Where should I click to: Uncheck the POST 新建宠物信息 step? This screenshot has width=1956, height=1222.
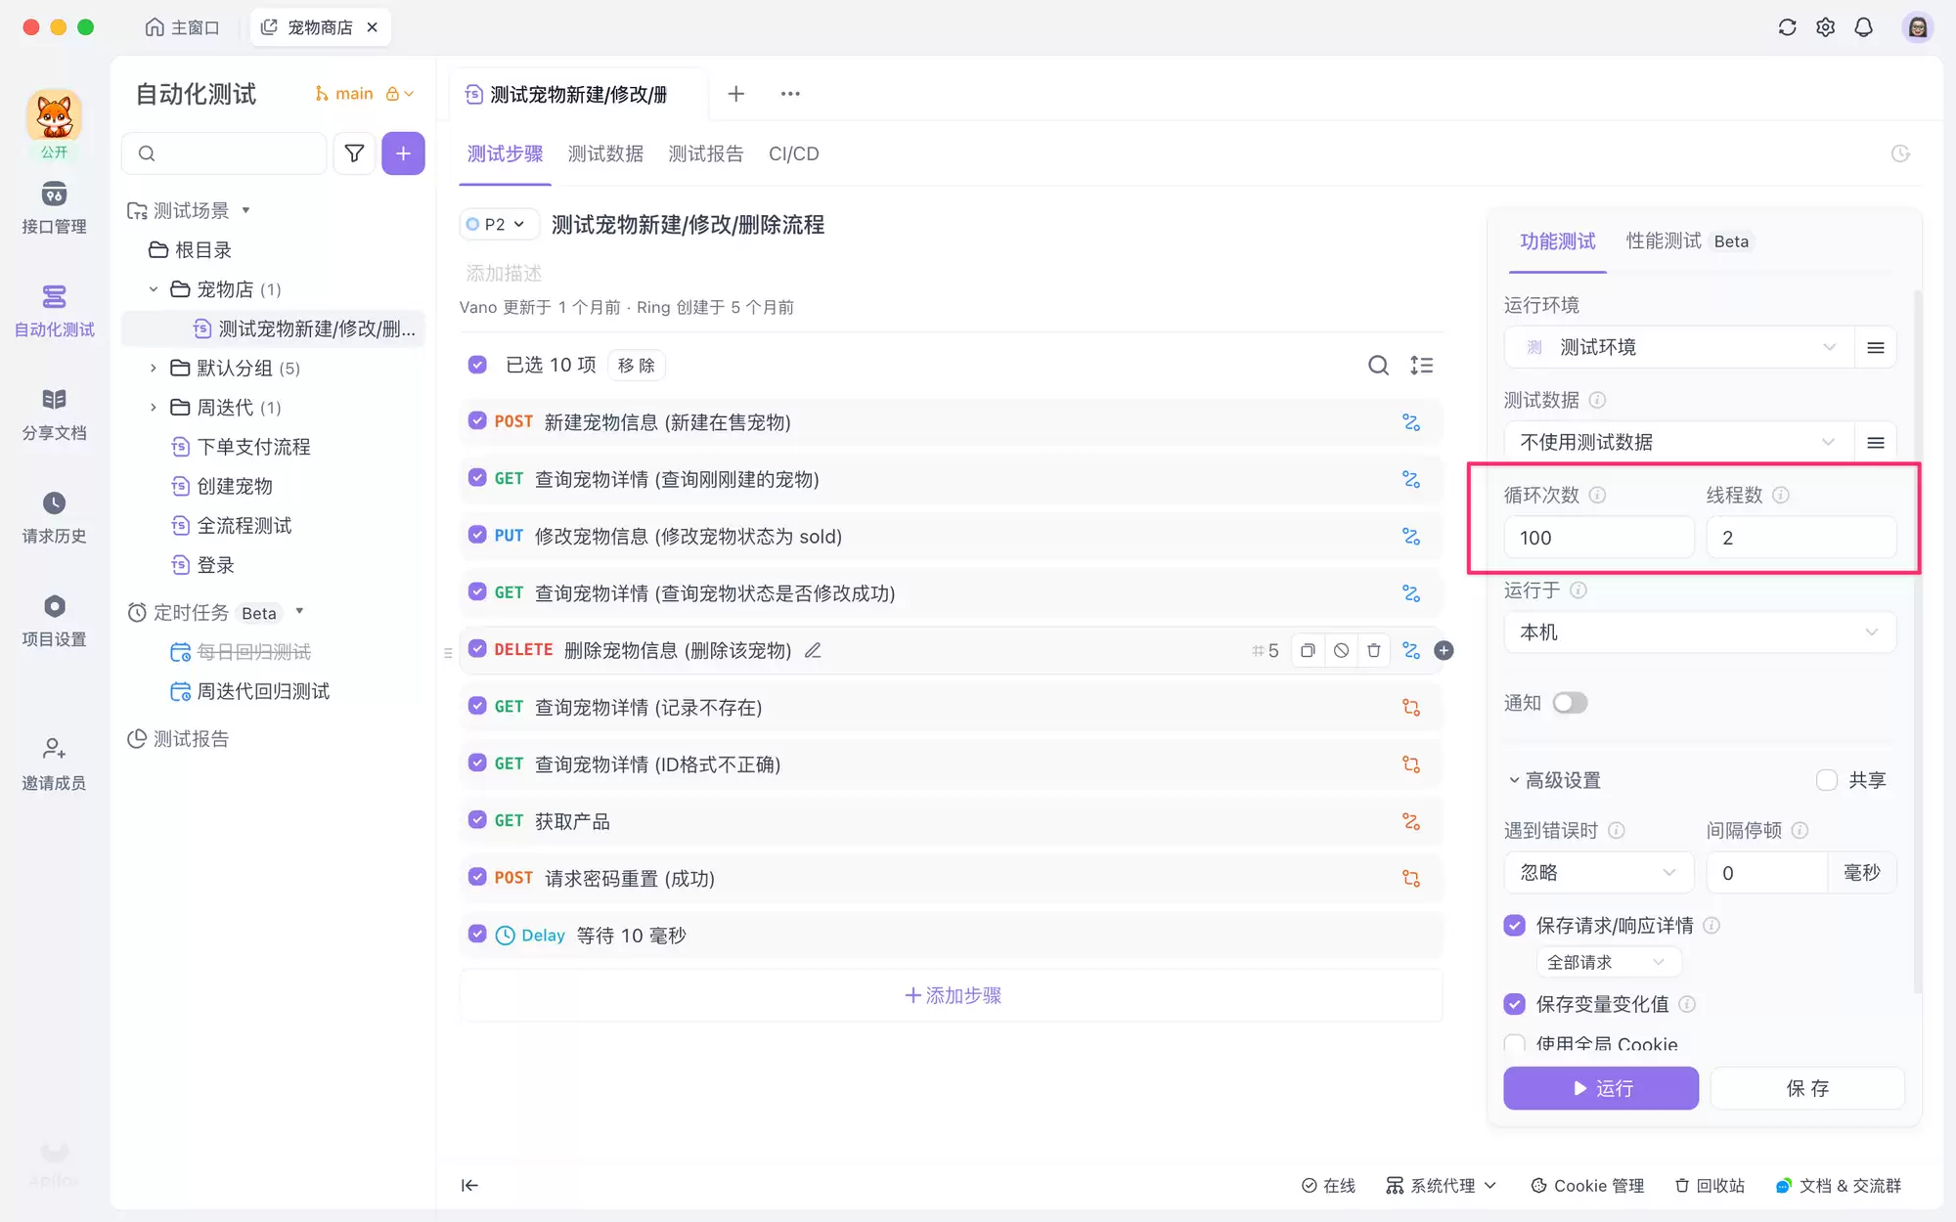[x=477, y=421]
